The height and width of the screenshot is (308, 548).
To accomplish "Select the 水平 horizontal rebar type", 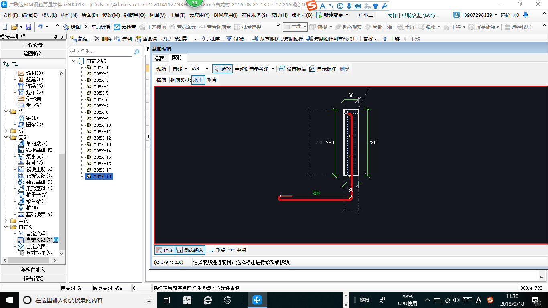I will click(198, 80).
